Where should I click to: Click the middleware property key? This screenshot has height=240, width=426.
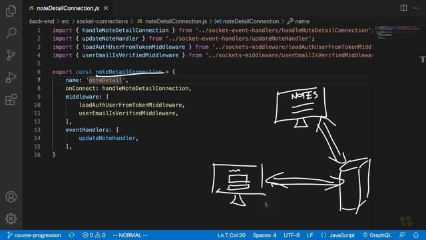point(82,97)
